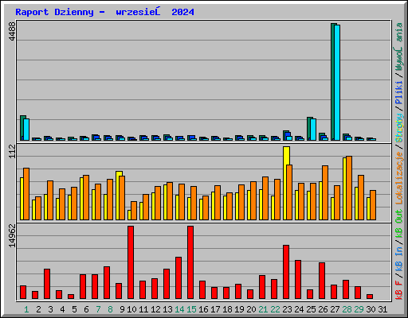Click the orange bar for day 28
This screenshot has height=318, width=408.
[x=349, y=188]
